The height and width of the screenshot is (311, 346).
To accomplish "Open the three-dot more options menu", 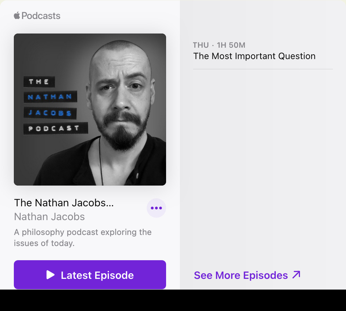I will [x=156, y=208].
